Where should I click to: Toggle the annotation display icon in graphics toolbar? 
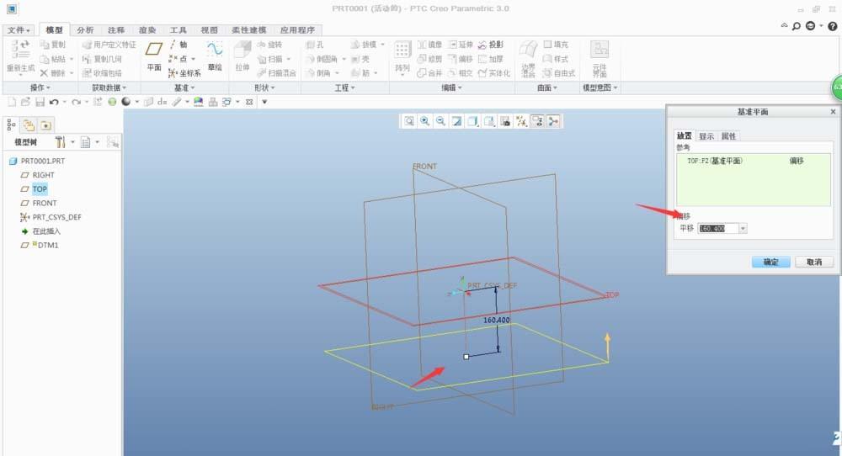pyautogui.click(x=537, y=121)
